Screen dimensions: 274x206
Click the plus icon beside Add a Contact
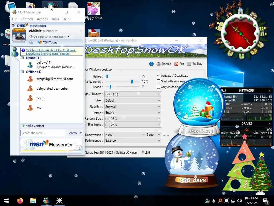point(23,126)
